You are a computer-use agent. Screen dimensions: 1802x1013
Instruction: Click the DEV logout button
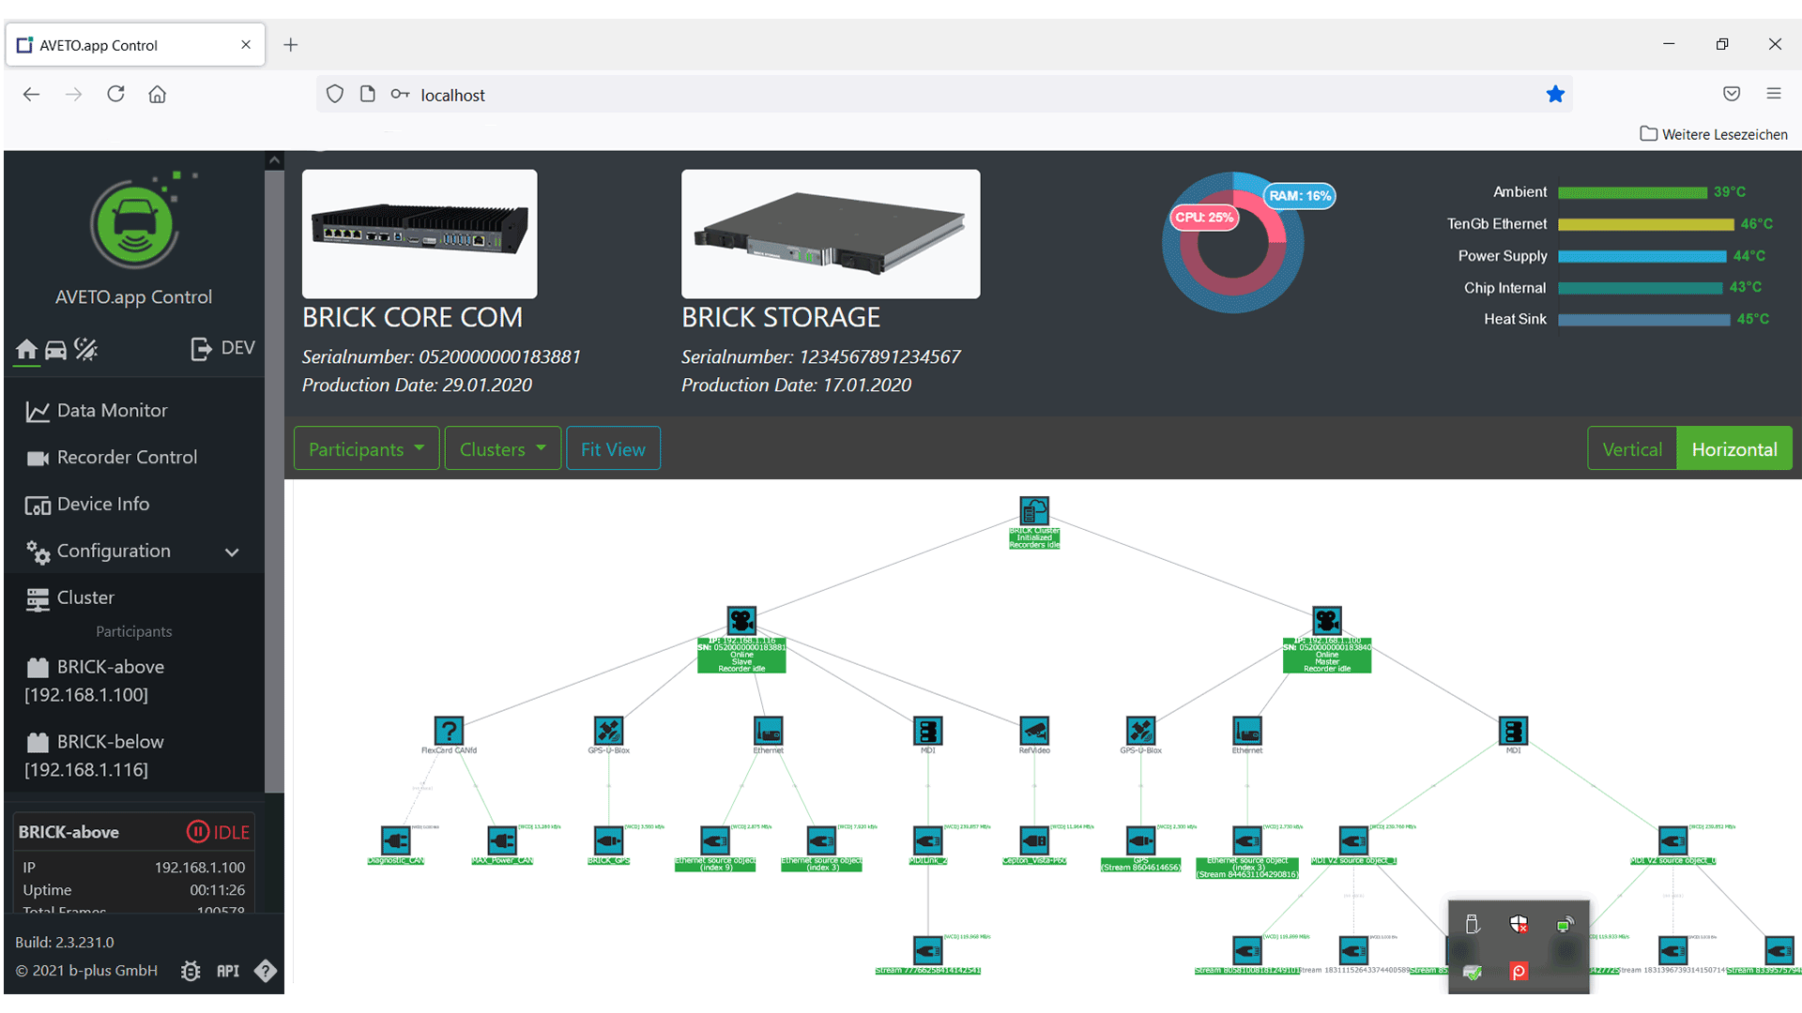click(222, 348)
